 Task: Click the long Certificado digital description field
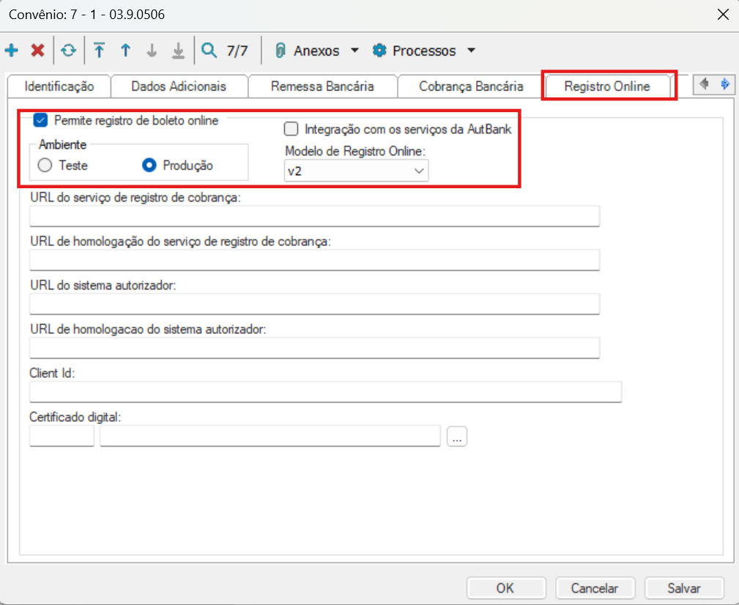click(270, 436)
